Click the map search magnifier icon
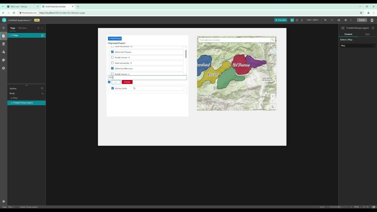This screenshot has height=212, width=377. click(272, 40)
